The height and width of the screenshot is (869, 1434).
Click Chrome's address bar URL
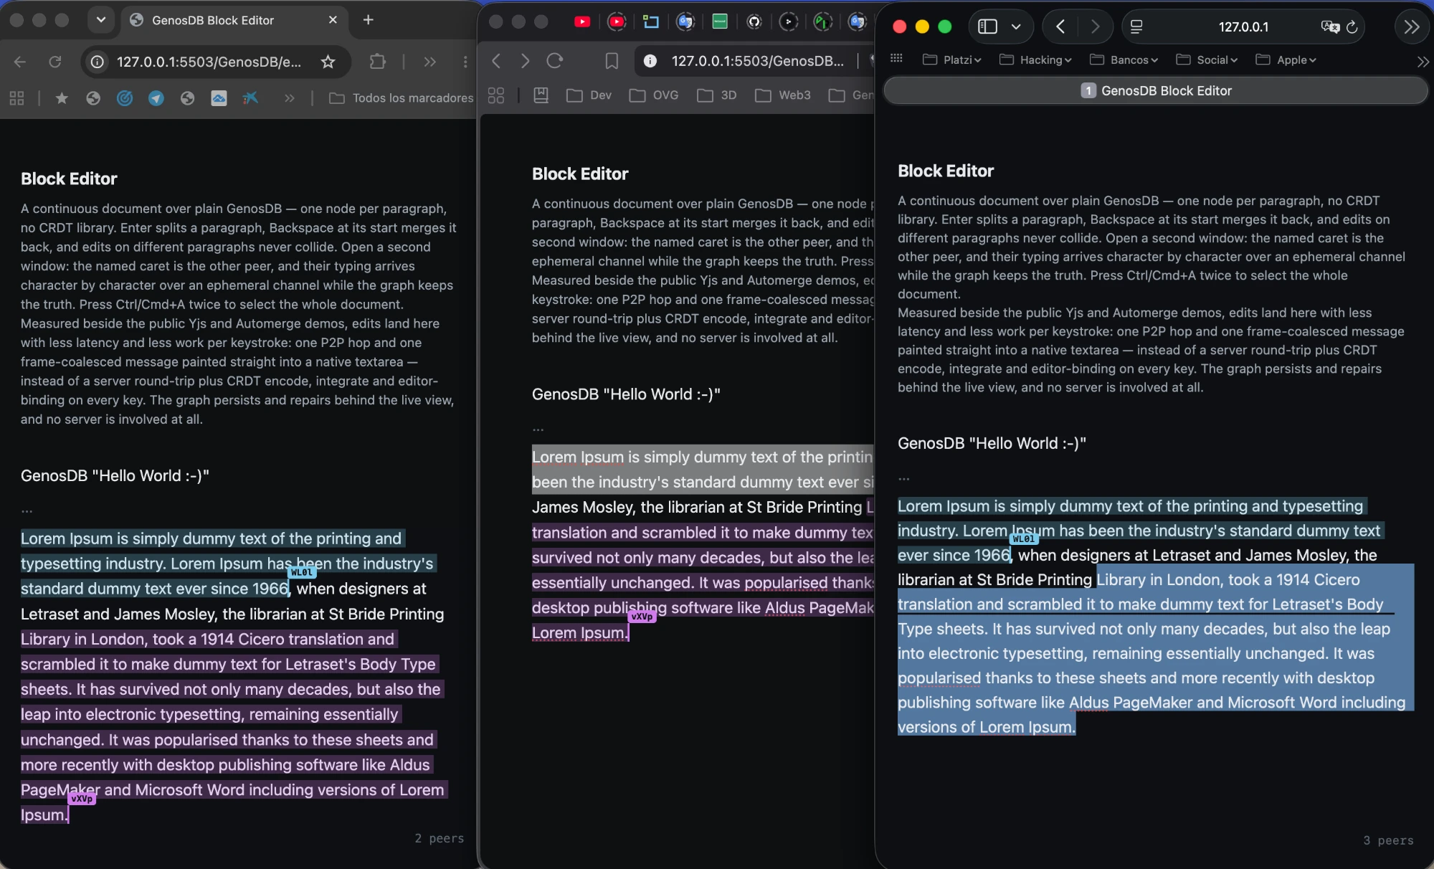pyautogui.click(x=209, y=62)
